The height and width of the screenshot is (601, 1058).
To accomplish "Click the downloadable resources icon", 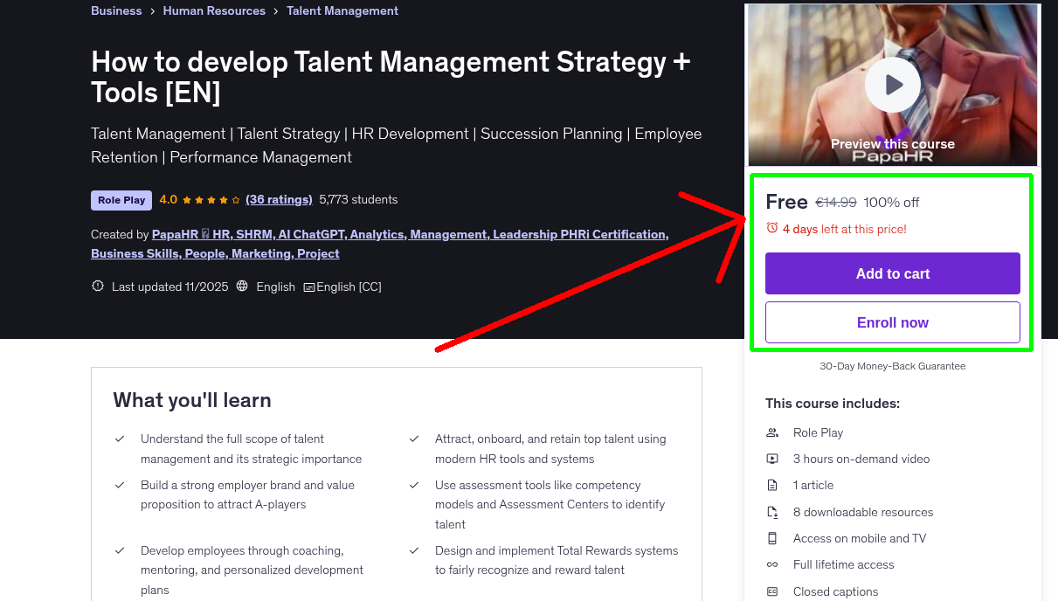I will [772, 512].
